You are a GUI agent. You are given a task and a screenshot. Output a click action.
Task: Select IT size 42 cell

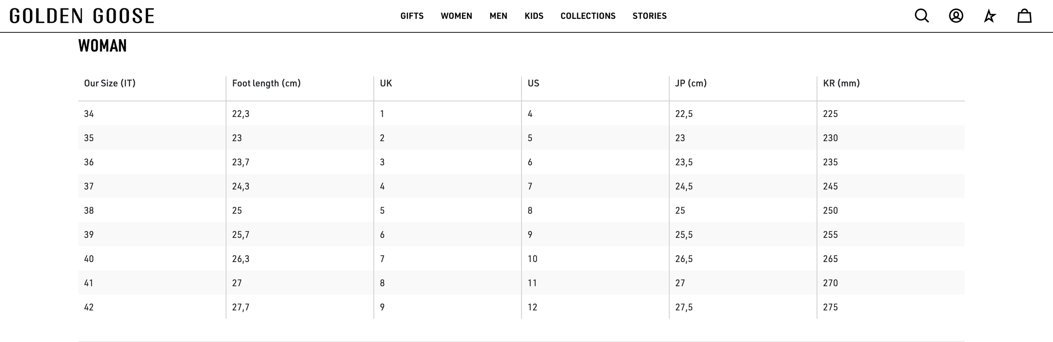click(89, 307)
